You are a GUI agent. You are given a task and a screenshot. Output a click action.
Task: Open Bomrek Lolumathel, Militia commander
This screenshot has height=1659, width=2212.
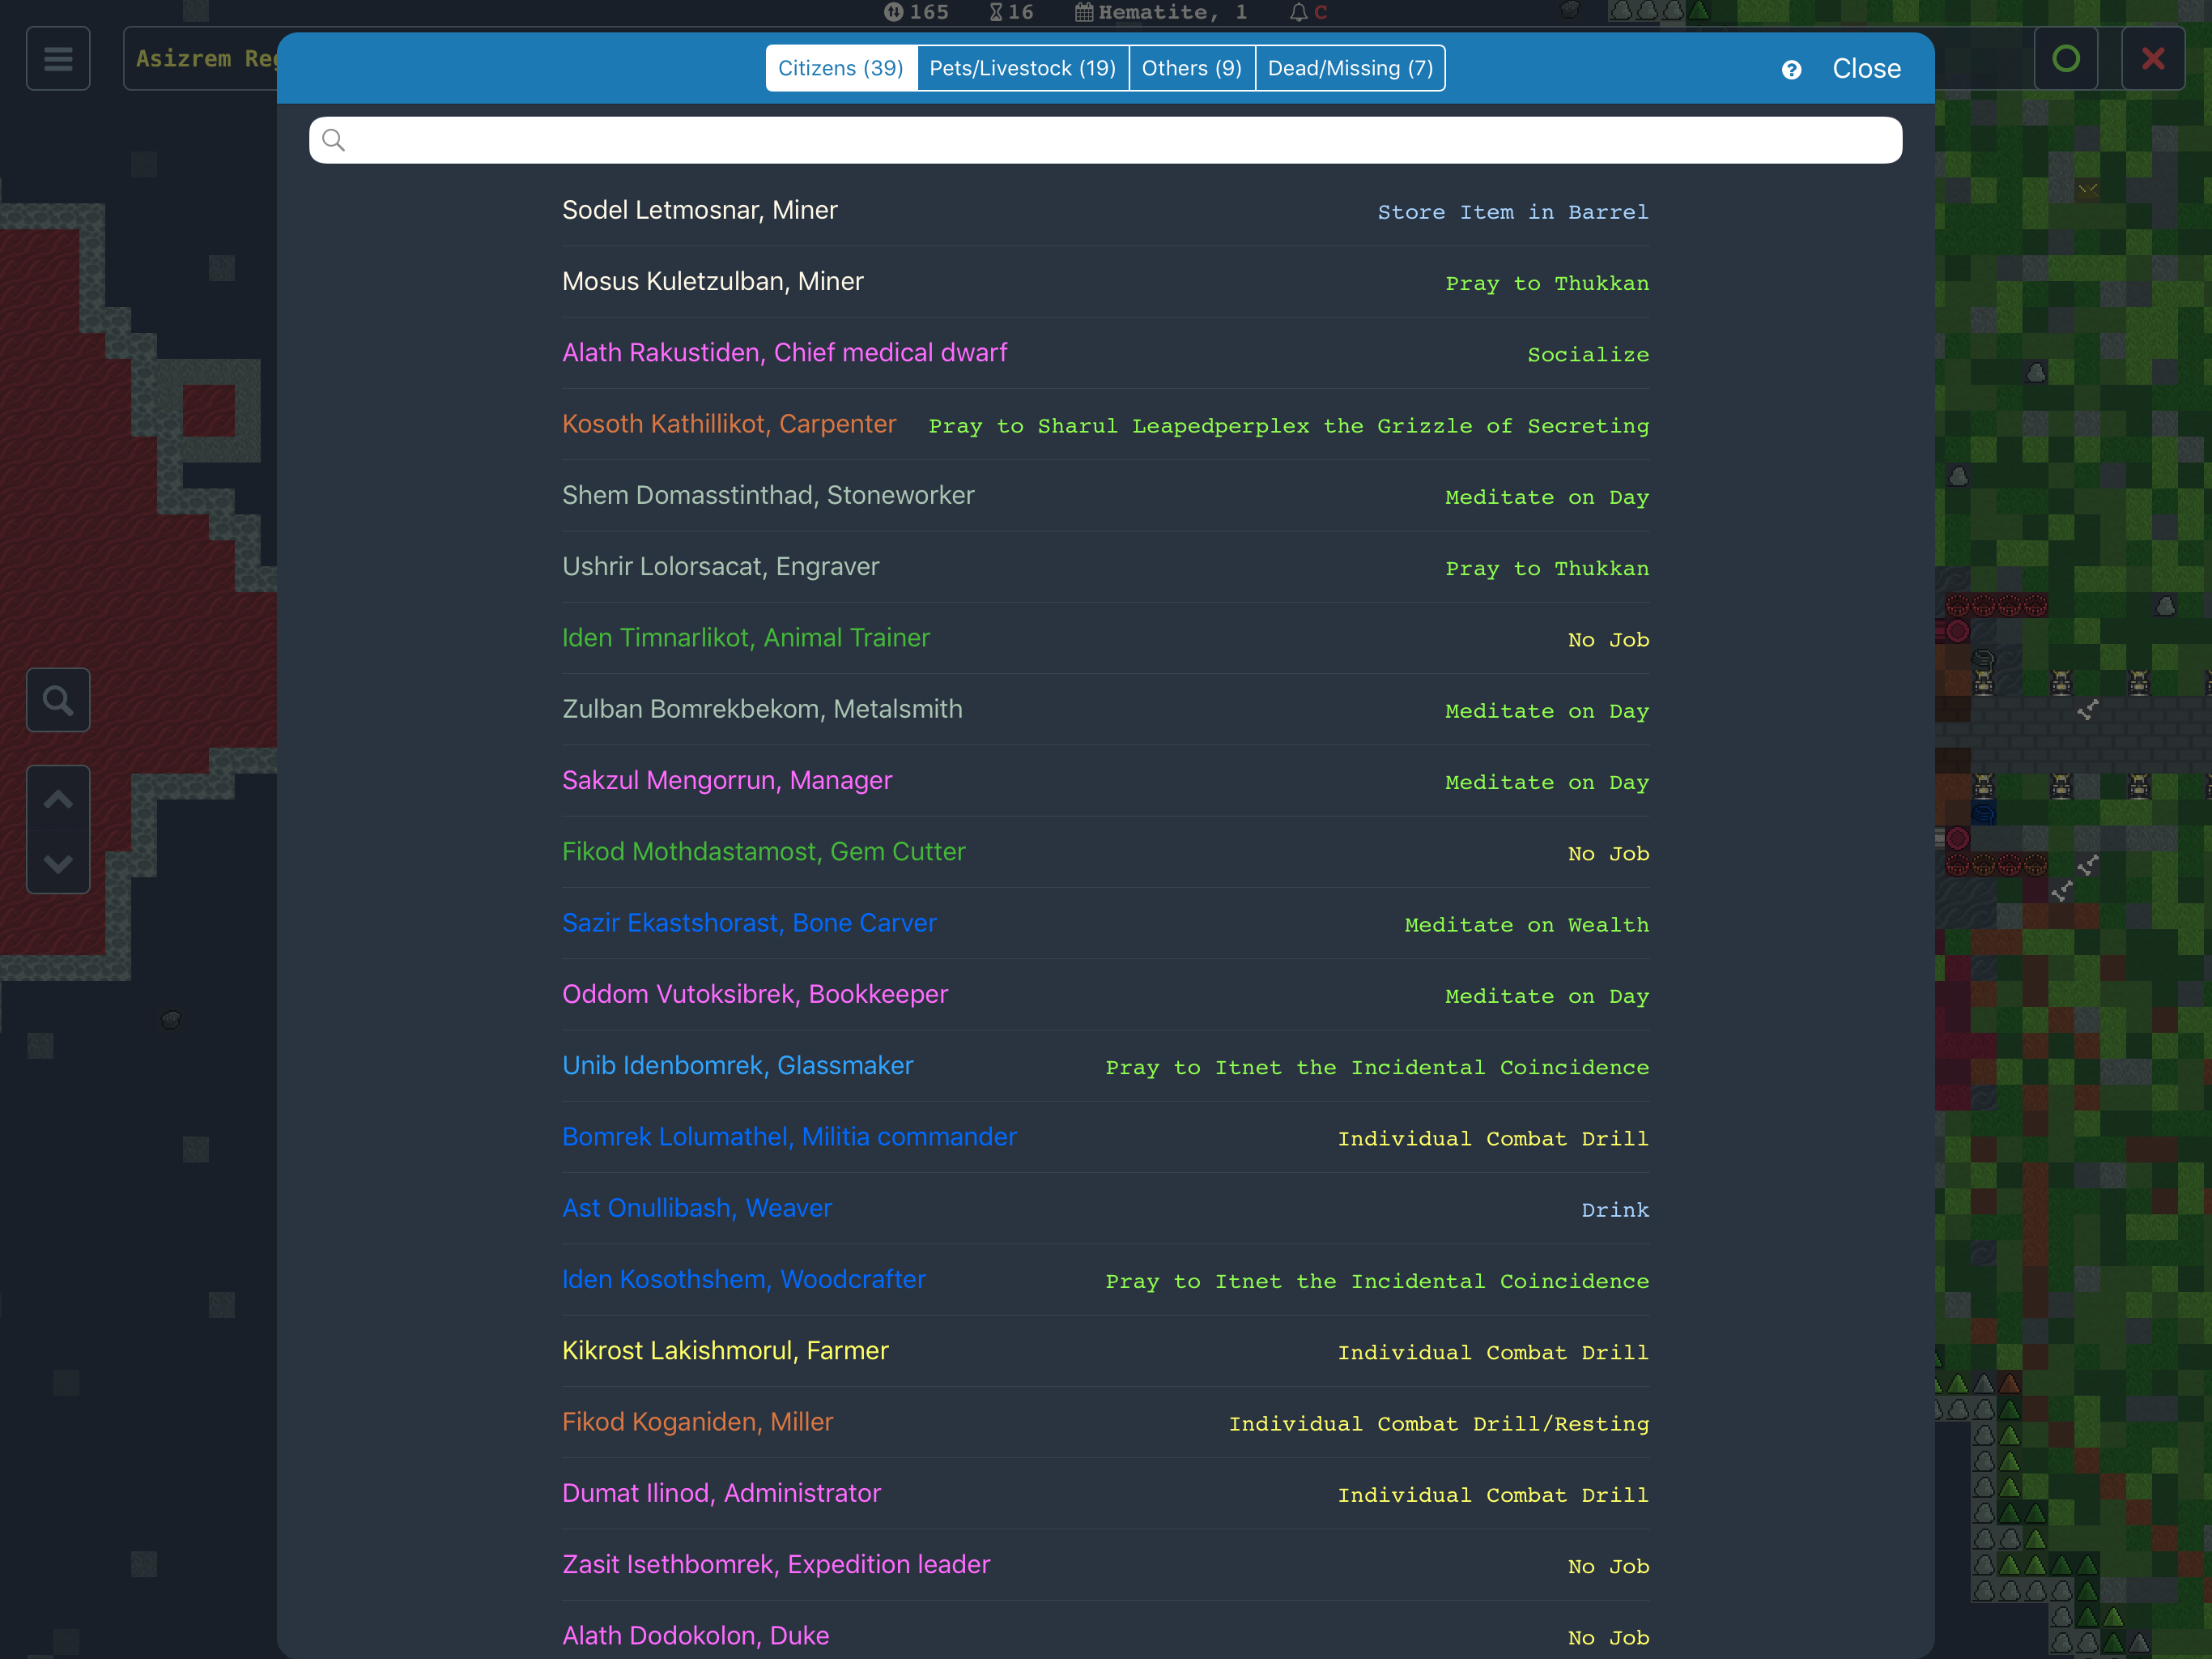[x=789, y=1137]
